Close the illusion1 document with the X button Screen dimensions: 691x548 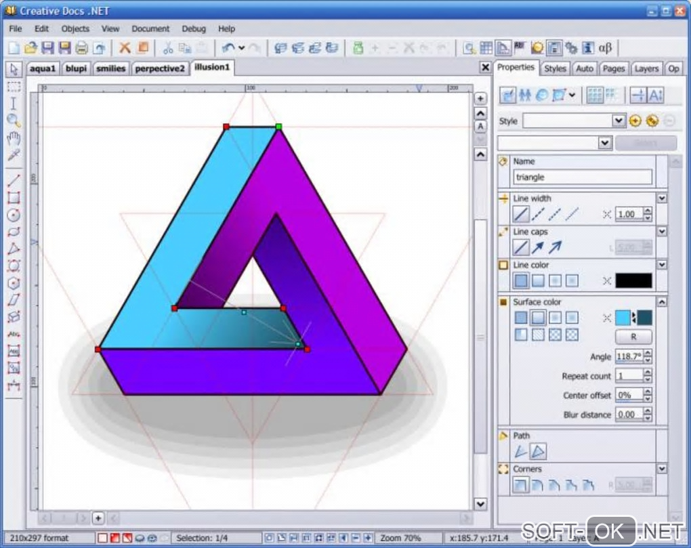485,67
